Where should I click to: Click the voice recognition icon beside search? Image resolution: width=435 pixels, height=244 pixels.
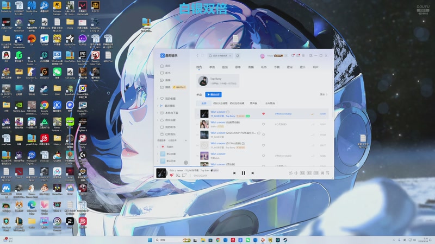pyautogui.click(x=238, y=56)
